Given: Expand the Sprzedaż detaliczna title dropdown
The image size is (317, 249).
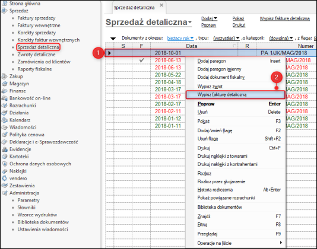Looking at the screenshot, I should click(190, 22).
